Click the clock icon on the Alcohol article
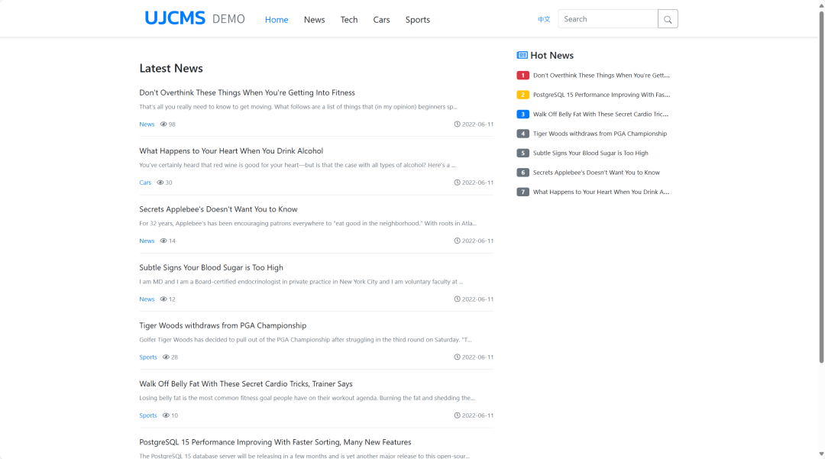Screen dimensions: 825x459 458,183
